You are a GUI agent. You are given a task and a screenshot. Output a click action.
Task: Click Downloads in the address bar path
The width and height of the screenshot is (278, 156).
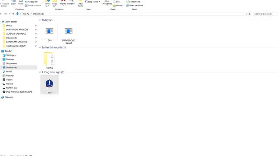(39, 14)
